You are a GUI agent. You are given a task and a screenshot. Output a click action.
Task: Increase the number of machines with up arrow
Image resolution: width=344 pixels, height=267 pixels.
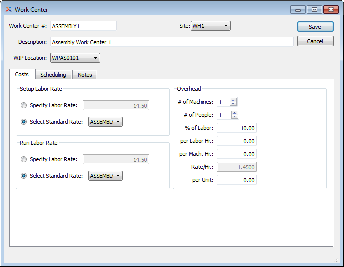(x=233, y=100)
